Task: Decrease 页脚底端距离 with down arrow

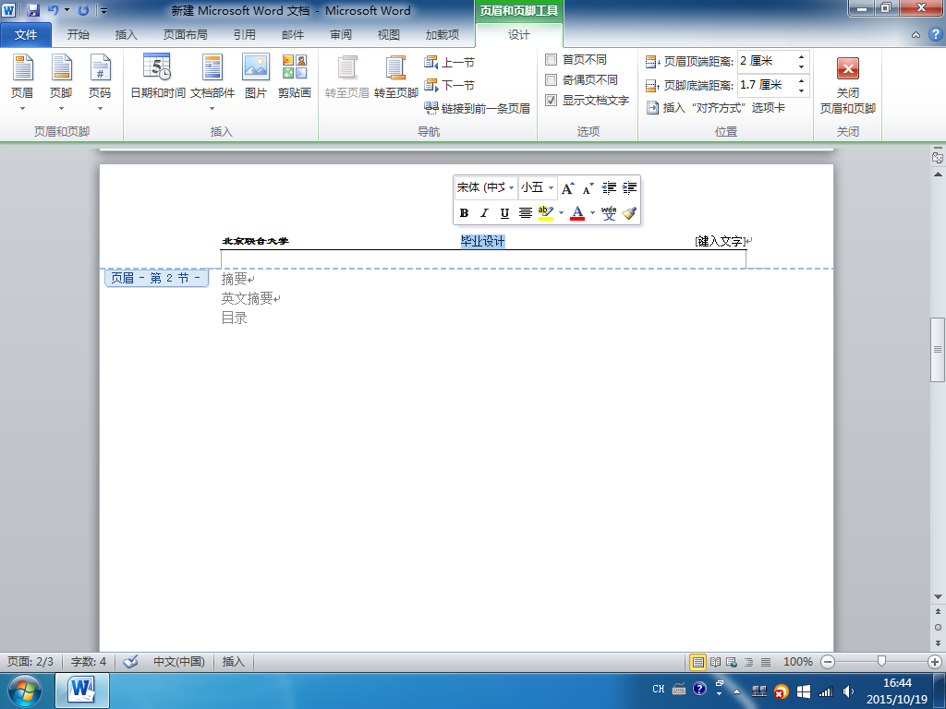Action: 802,90
